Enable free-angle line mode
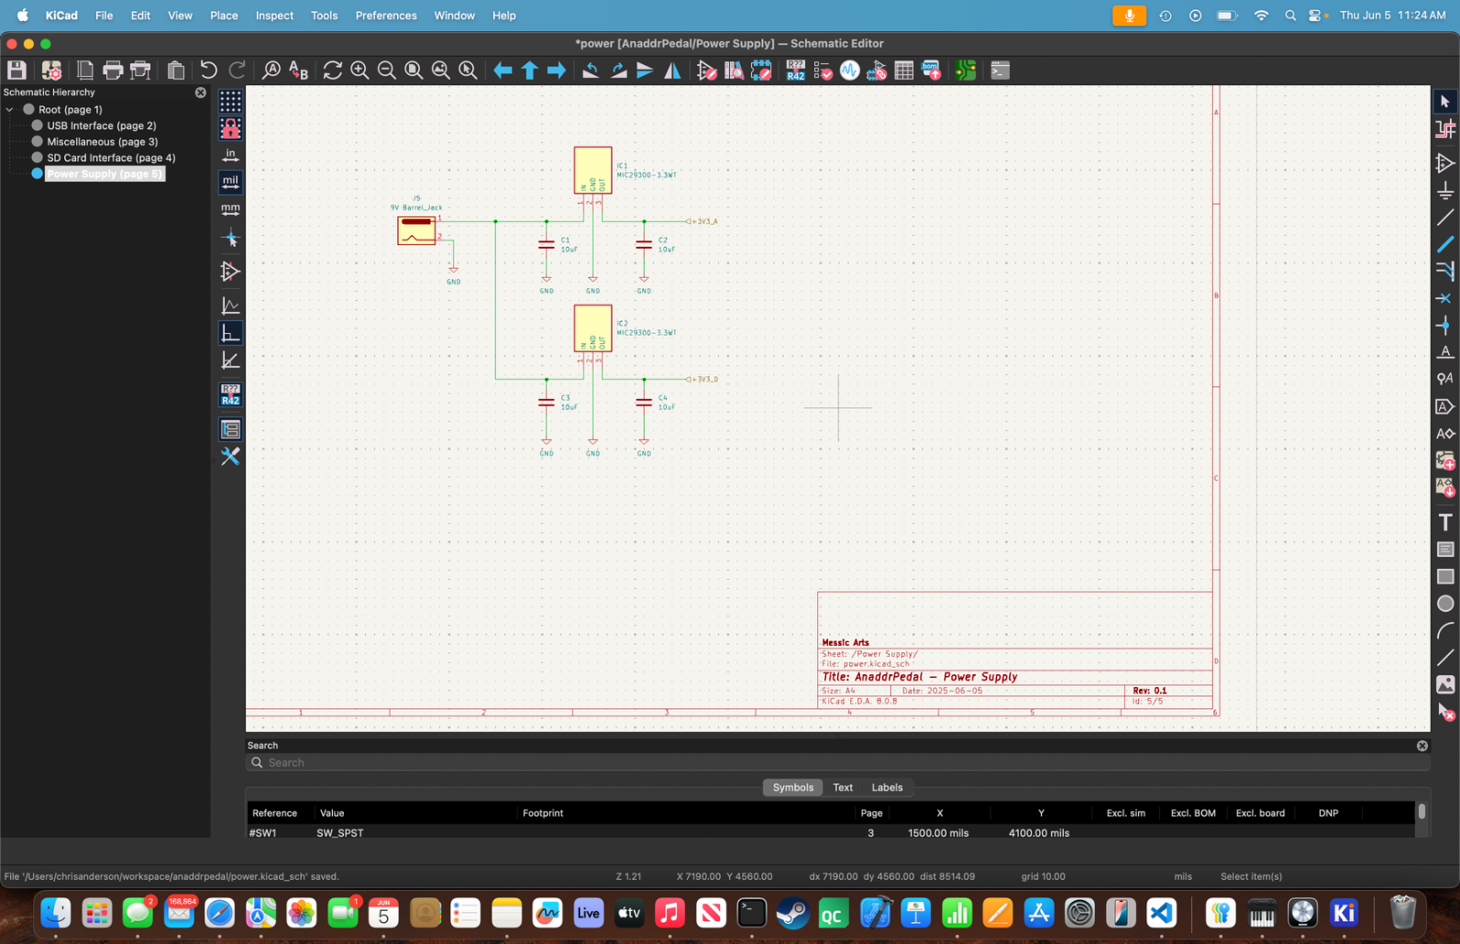 [230, 305]
